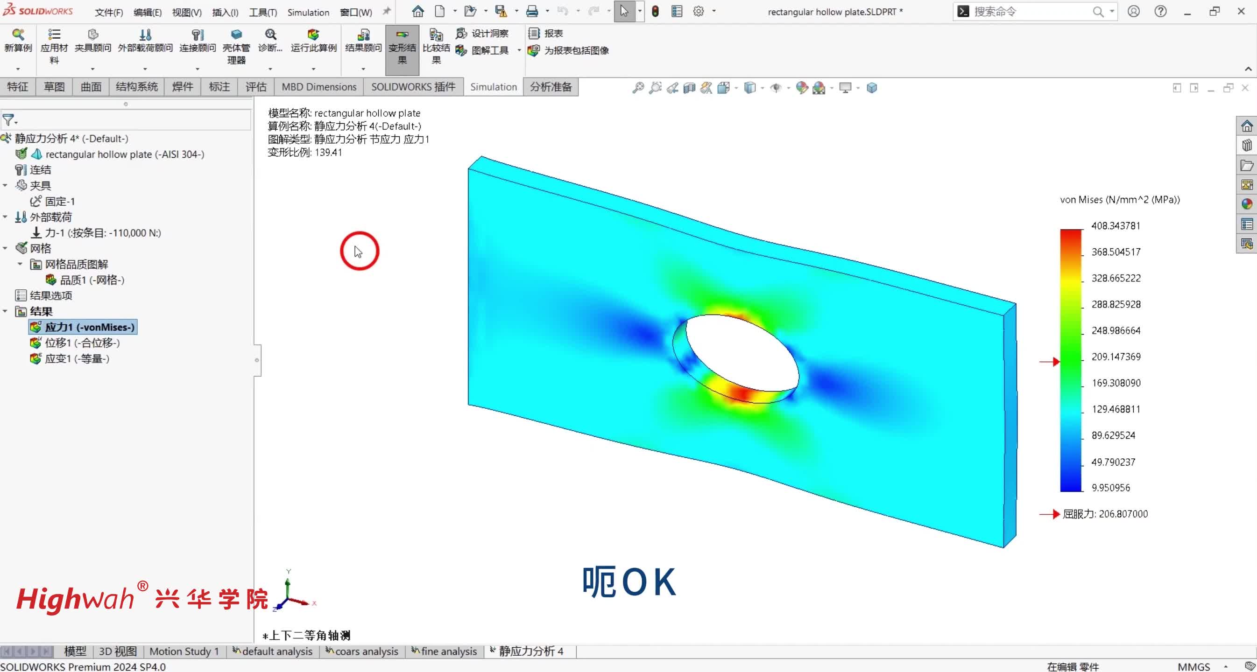The height and width of the screenshot is (672, 1257).
Task: Switch to the fine analysis study tab
Action: click(x=448, y=651)
